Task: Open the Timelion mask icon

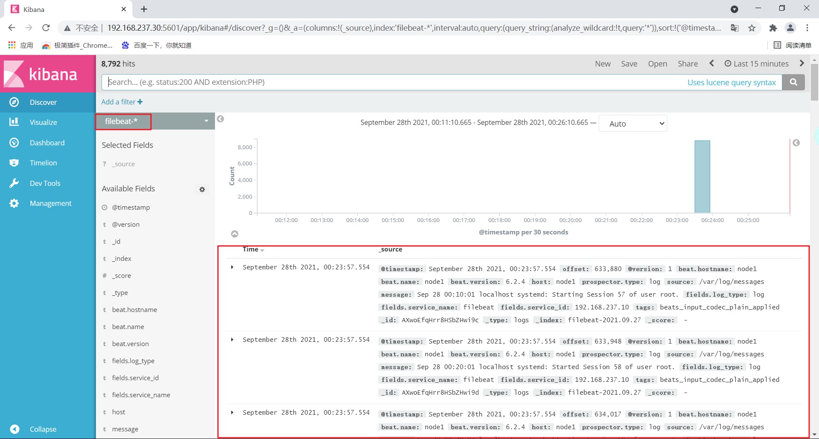Action: (14, 163)
